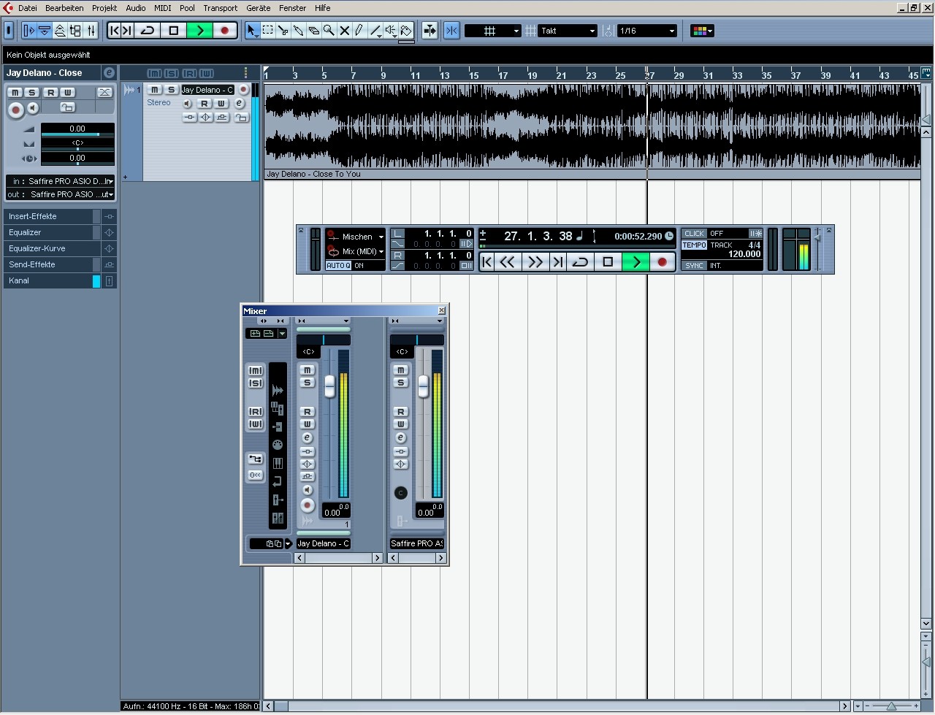Open the Bearbeiten menu

tap(64, 8)
